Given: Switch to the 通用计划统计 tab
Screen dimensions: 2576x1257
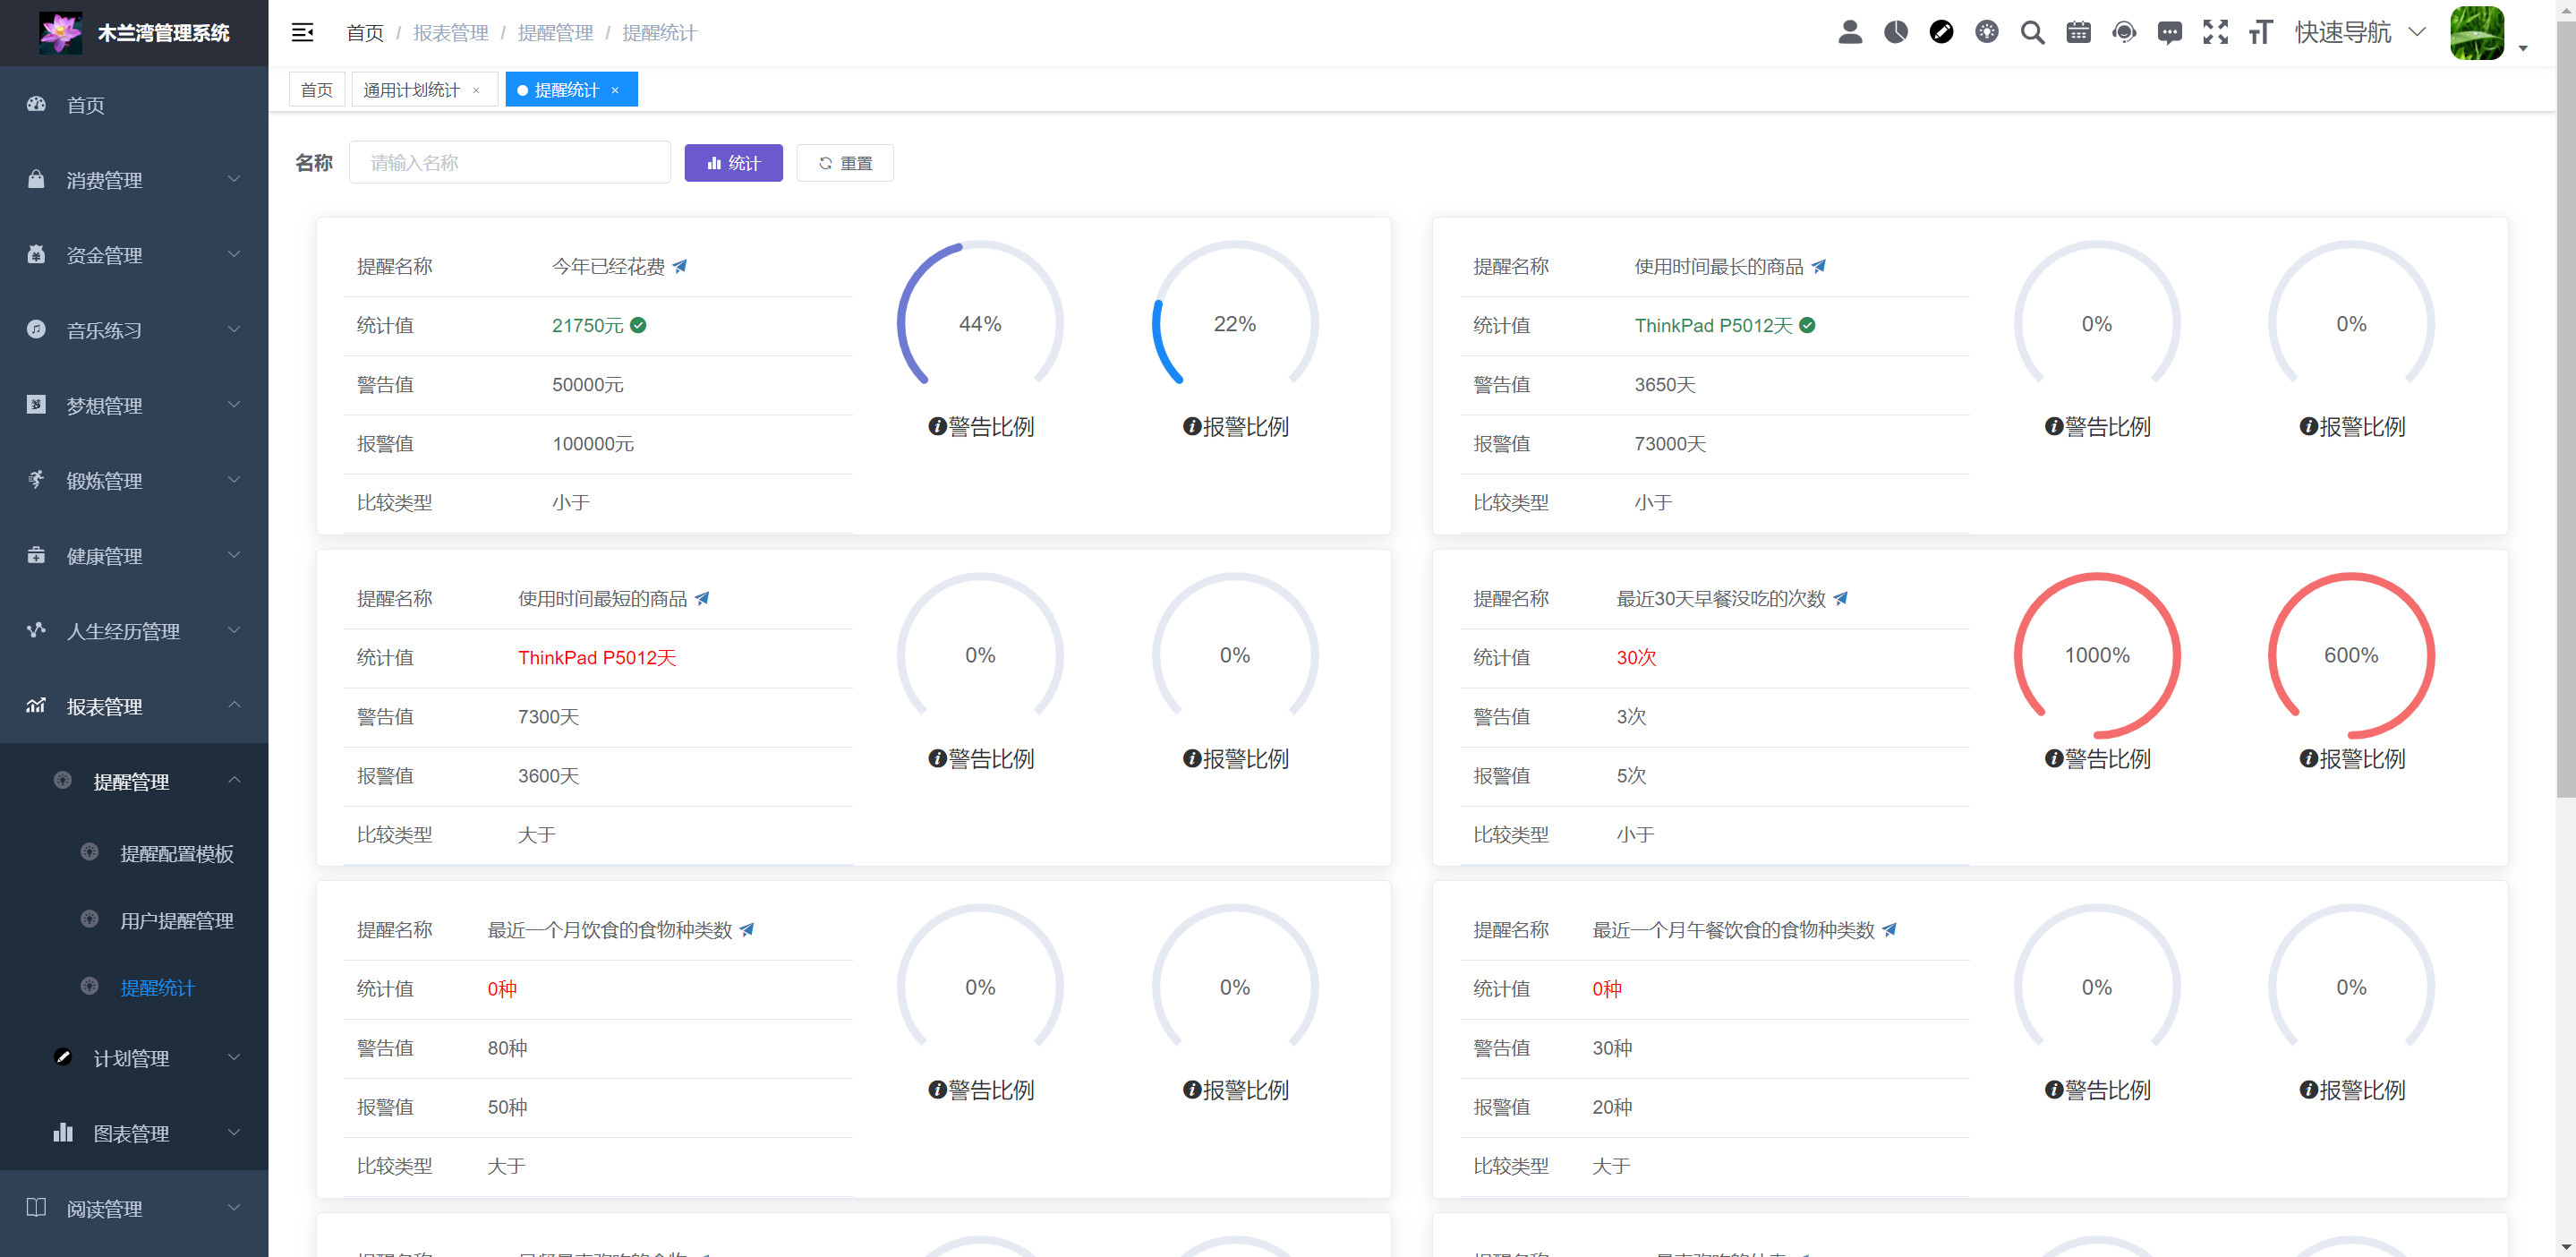Looking at the screenshot, I should [411, 90].
